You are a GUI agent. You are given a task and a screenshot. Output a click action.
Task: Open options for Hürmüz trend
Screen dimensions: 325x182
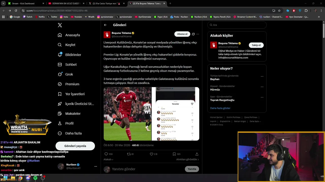(x=262, y=87)
